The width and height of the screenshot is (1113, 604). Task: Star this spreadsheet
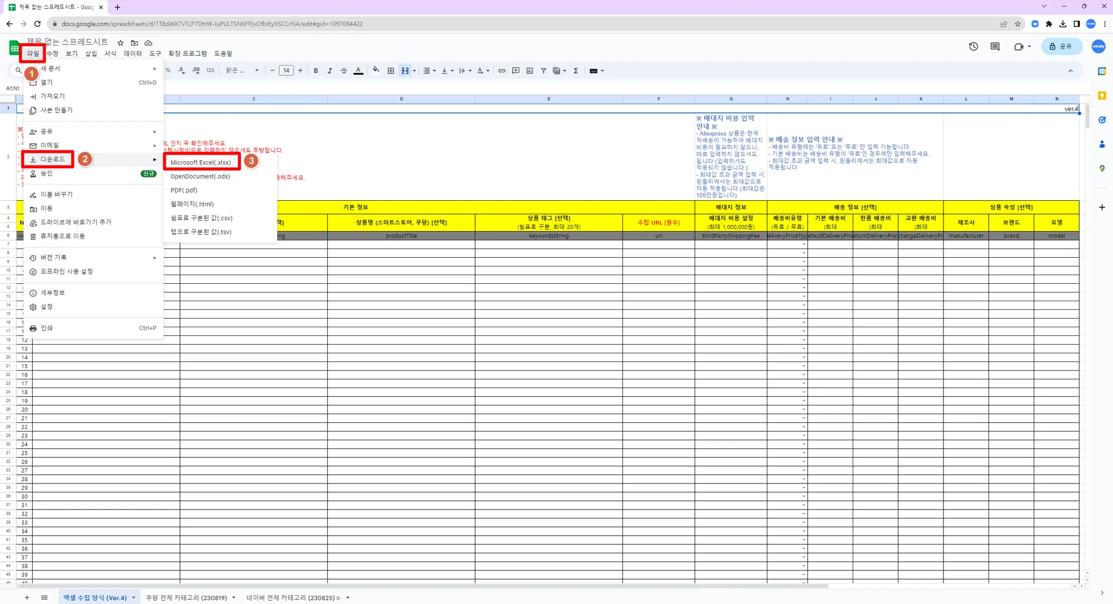tap(121, 43)
